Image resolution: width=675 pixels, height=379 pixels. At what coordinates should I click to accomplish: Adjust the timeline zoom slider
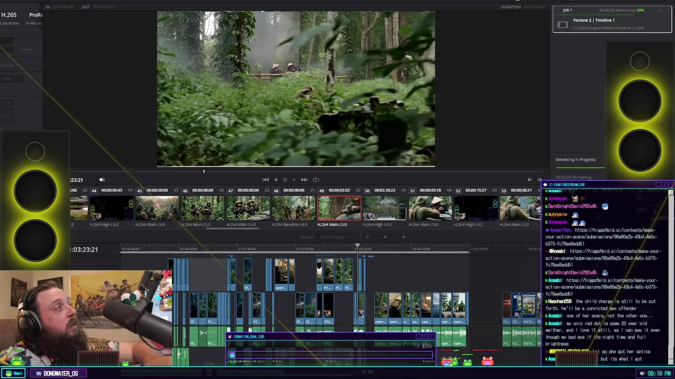click(385, 237)
